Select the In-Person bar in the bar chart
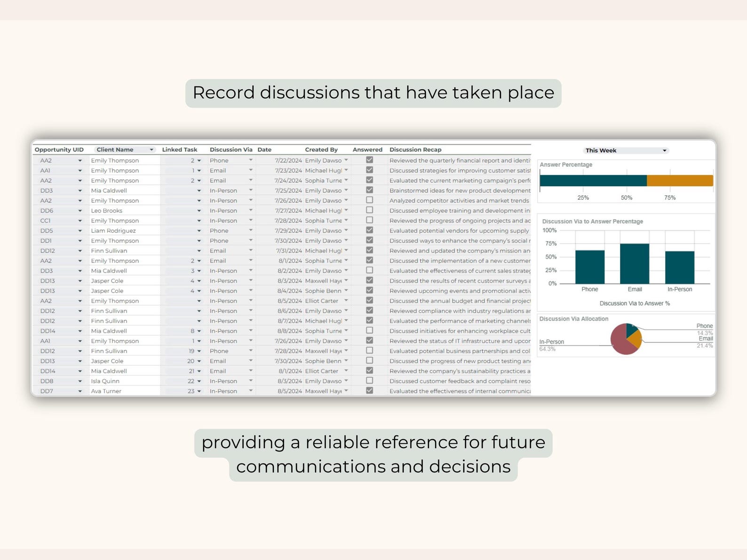This screenshot has width=747, height=560. click(680, 268)
